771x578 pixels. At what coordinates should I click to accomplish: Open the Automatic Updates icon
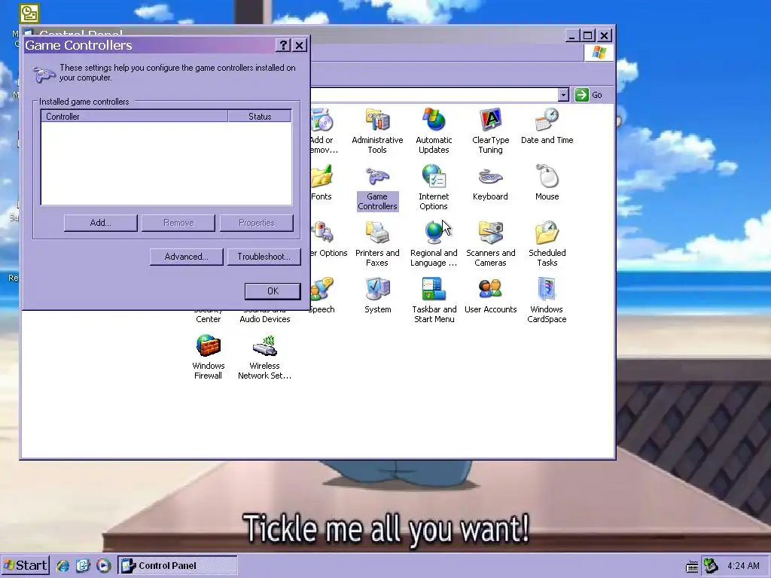click(434, 131)
